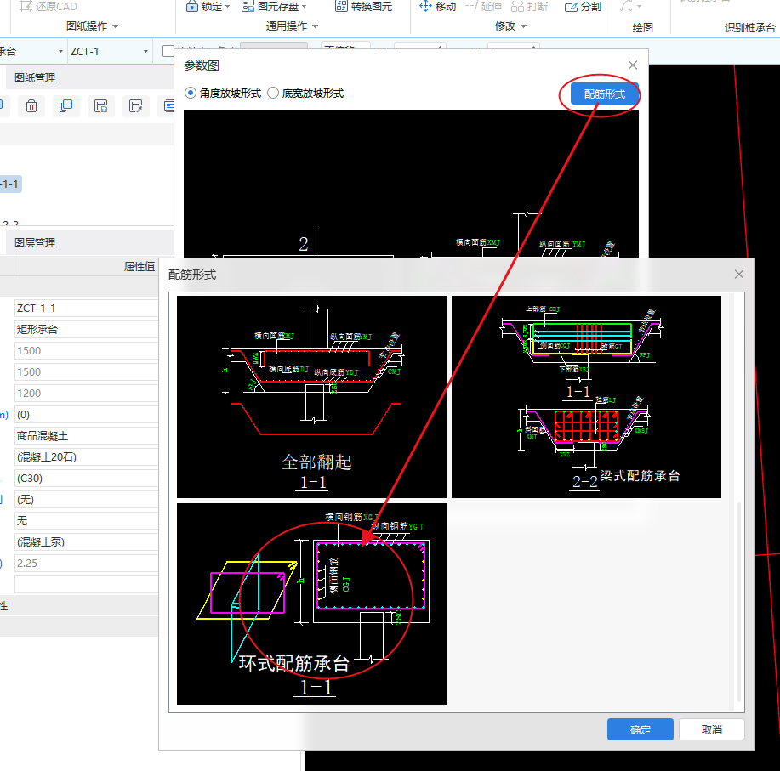Close the 配筋形式 dialog
780x771 pixels.
[x=739, y=275]
